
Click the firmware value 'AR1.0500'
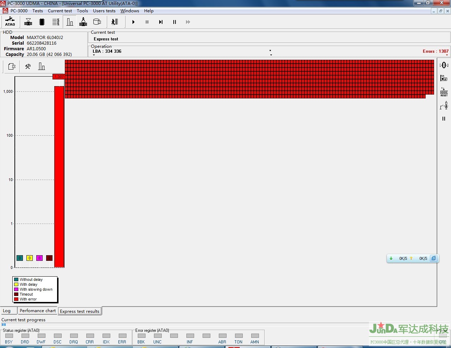click(x=36, y=49)
